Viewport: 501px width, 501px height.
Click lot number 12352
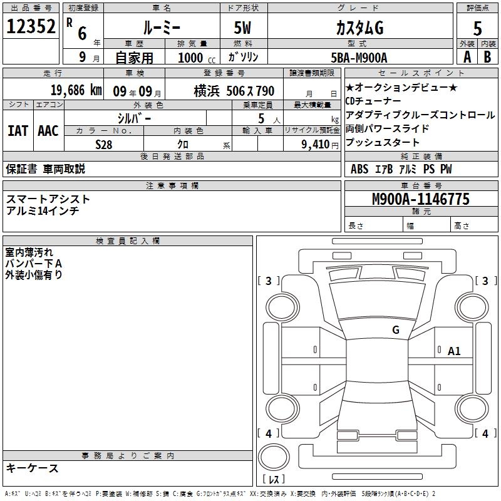pos(31,26)
